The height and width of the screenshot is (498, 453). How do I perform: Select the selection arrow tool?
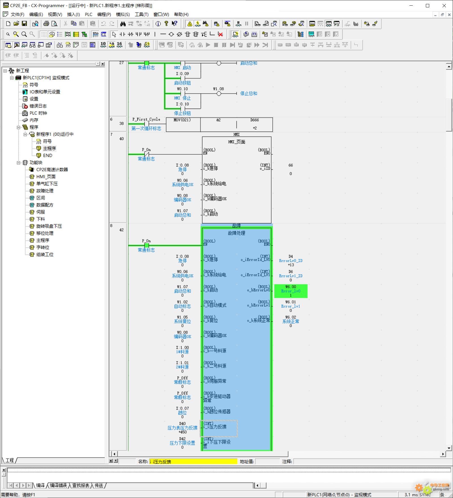[x=114, y=35]
